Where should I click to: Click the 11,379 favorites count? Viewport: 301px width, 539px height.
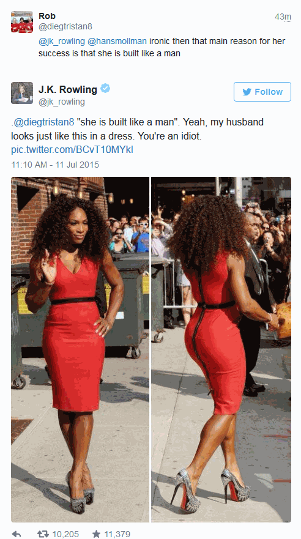pyautogui.click(x=117, y=534)
